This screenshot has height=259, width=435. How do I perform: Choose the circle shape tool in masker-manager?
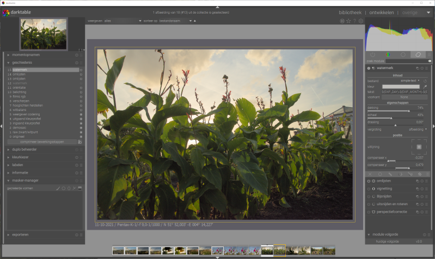click(64, 188)
